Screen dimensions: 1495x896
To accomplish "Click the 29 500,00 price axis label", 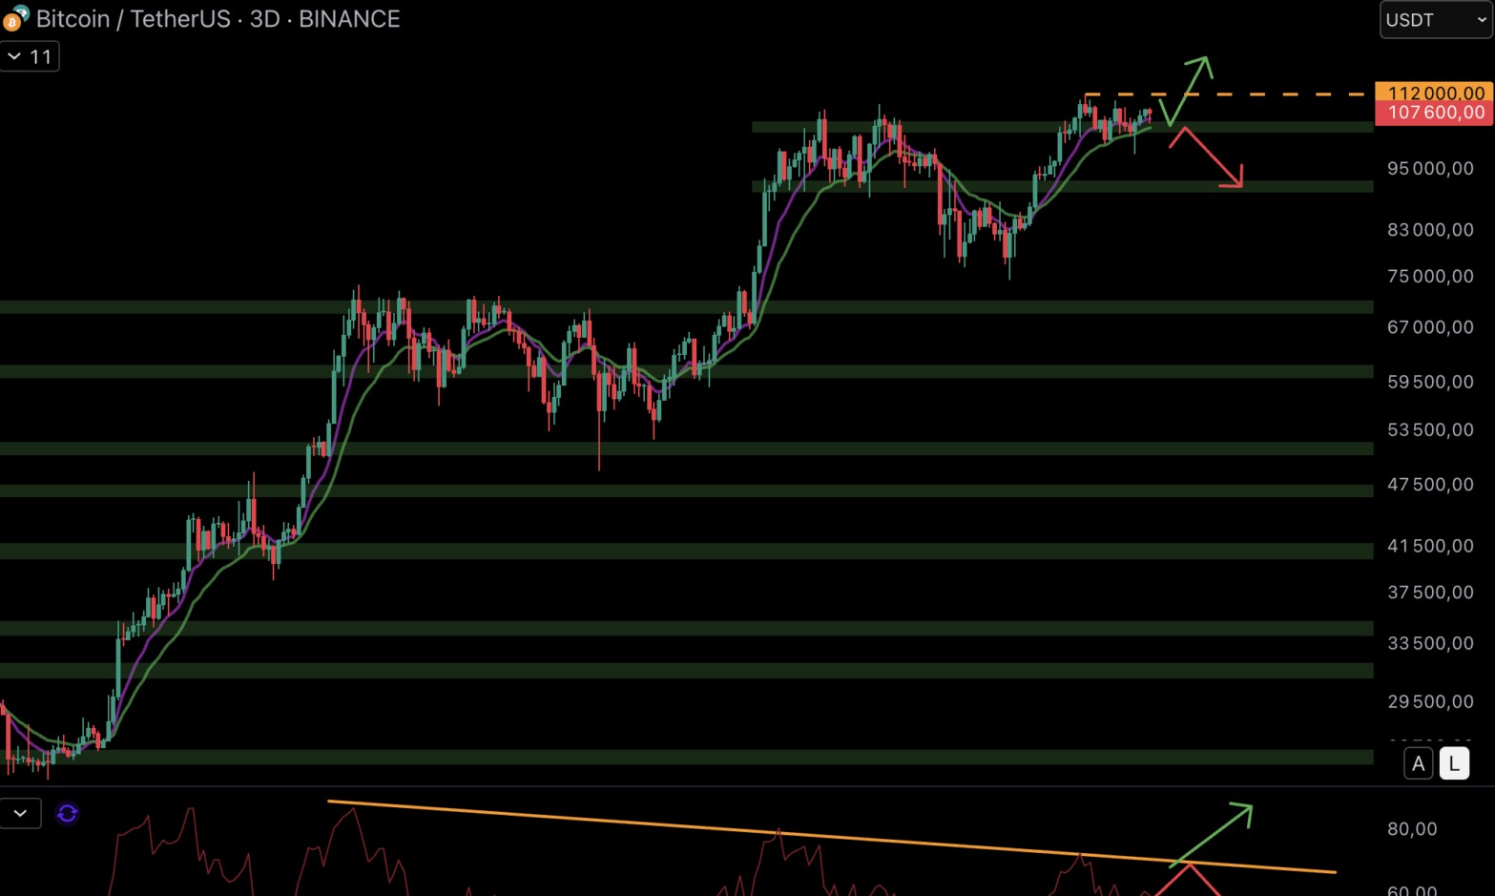I will coord(1429,700).
